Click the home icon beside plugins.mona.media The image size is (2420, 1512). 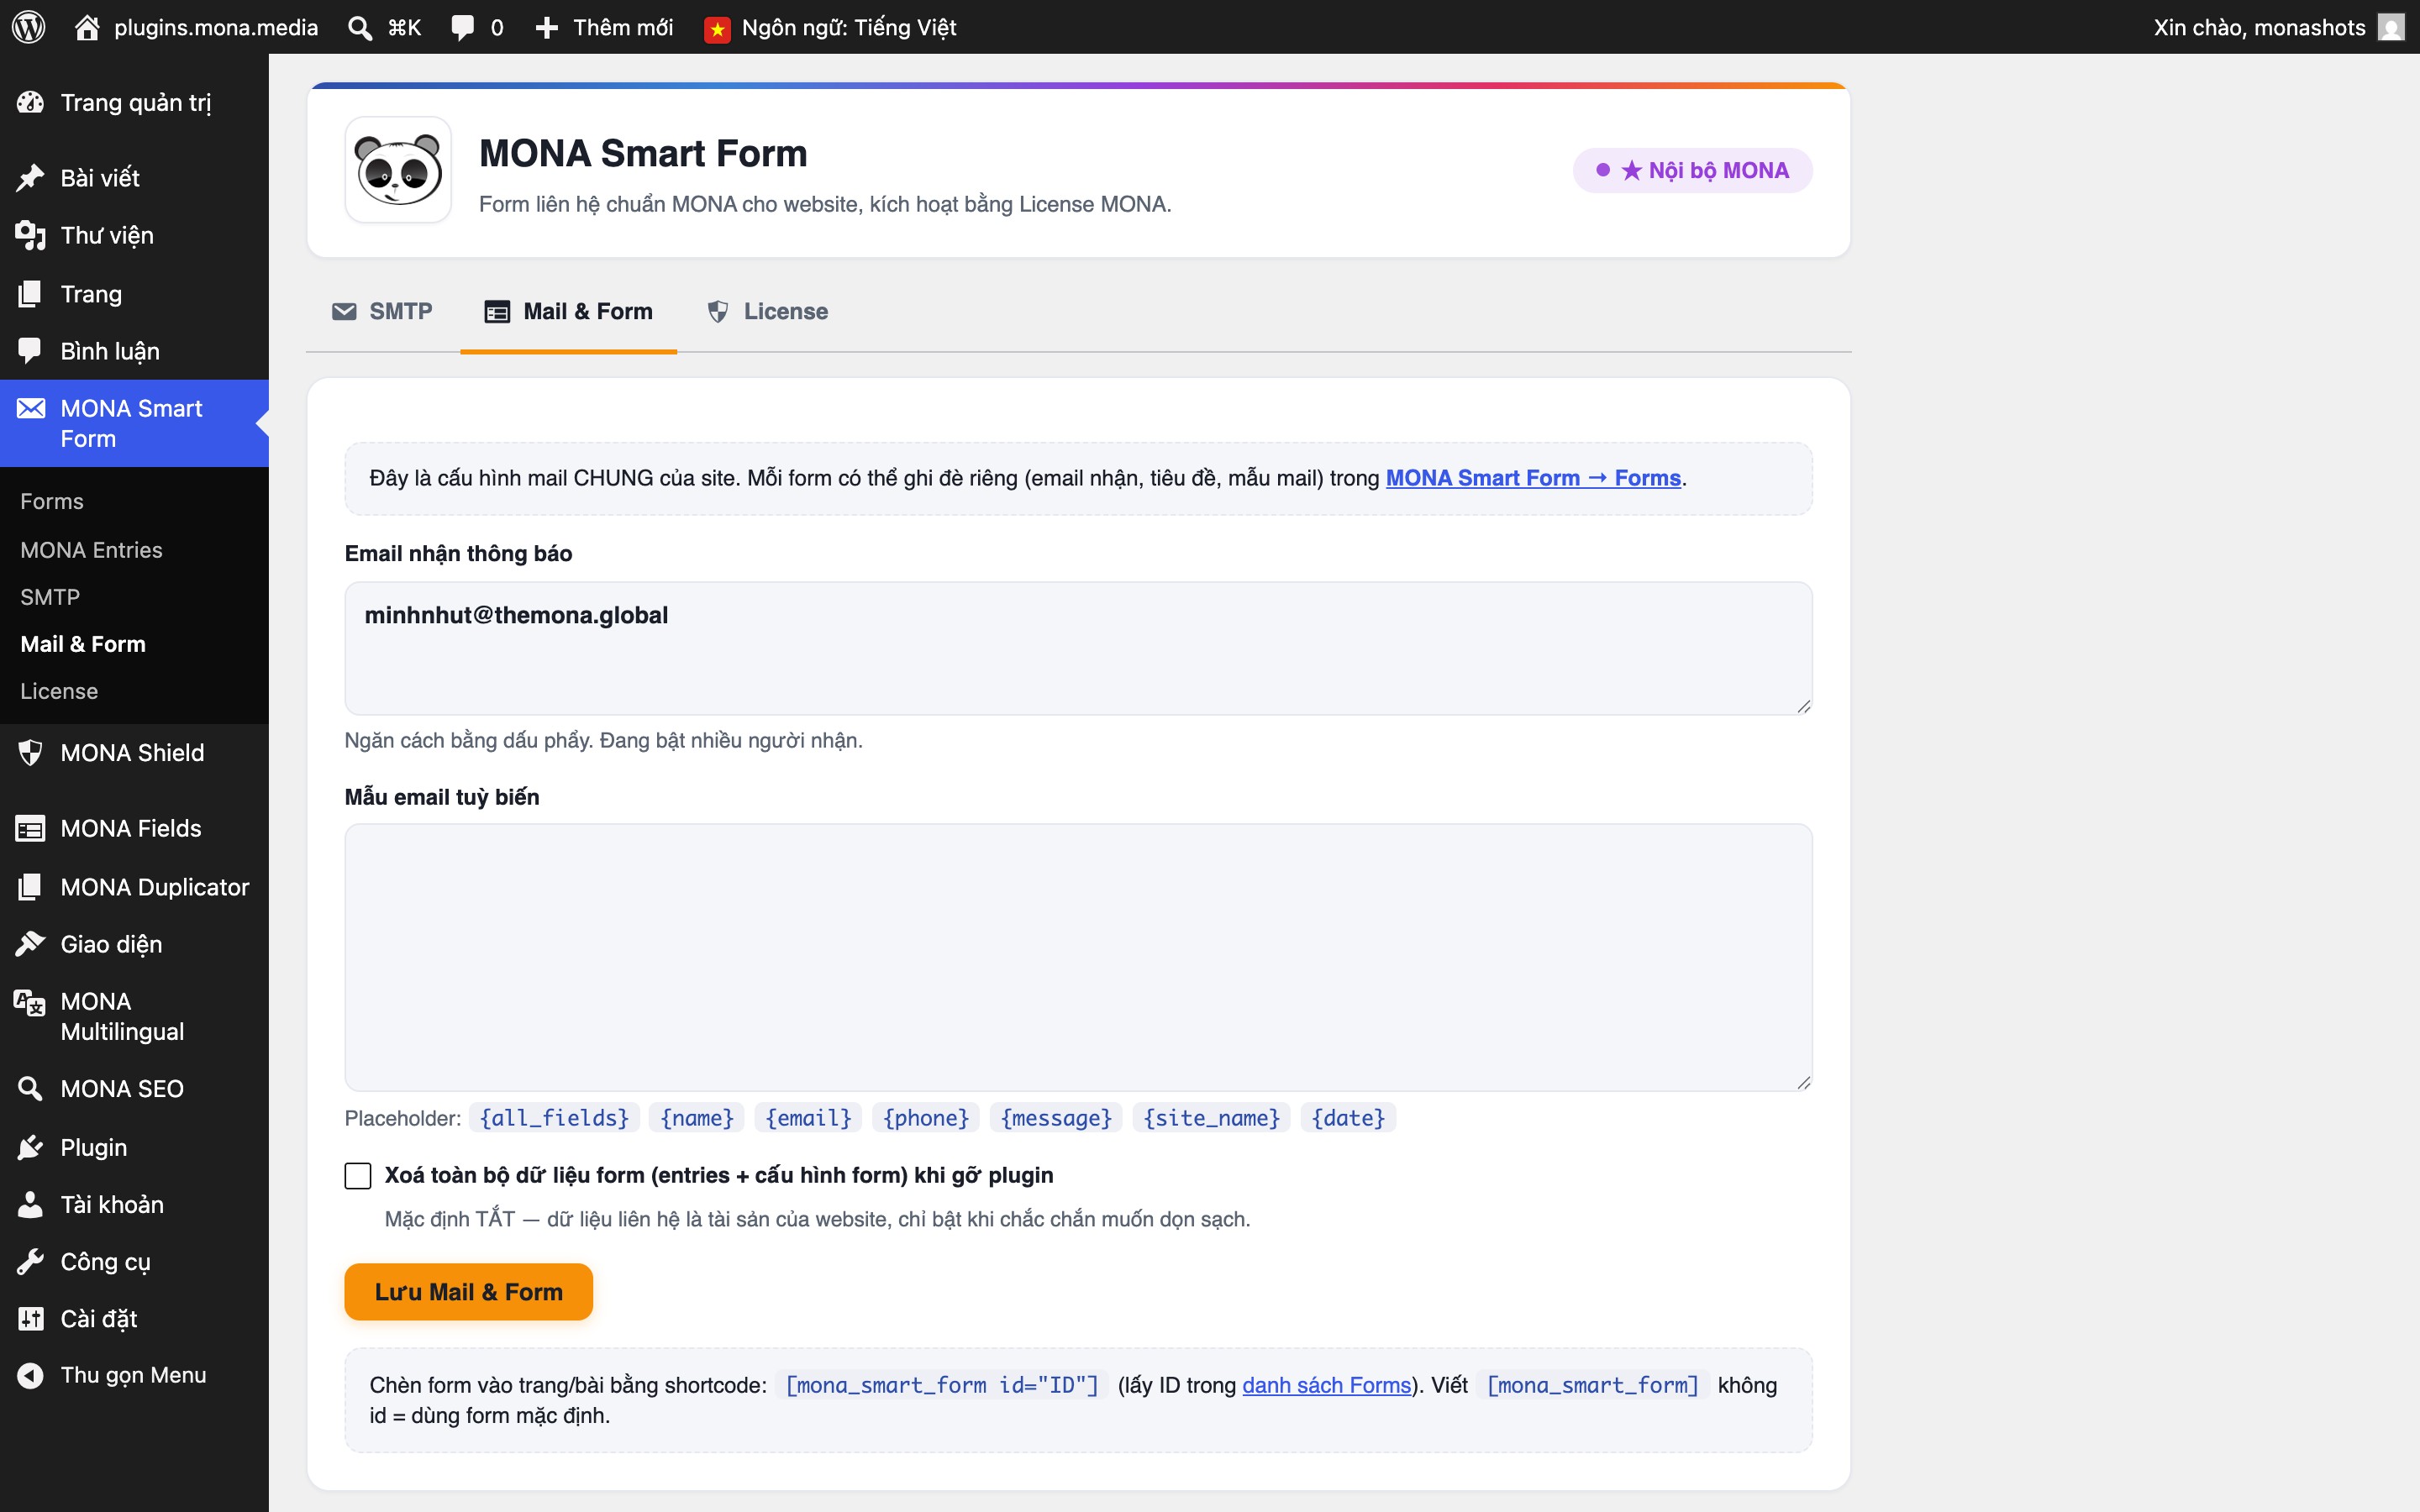click(87, 27)
